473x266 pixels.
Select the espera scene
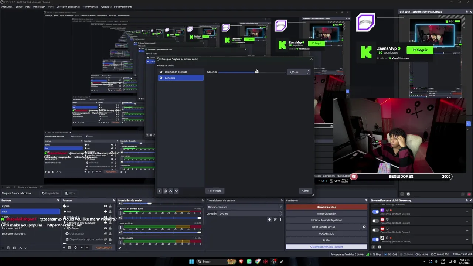[x=30, y=206]
